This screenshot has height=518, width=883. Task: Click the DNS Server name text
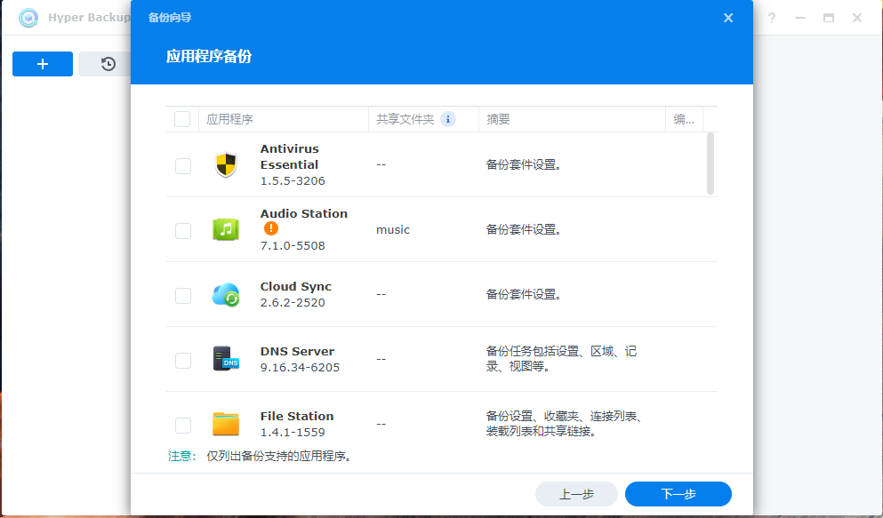[297, 352]
